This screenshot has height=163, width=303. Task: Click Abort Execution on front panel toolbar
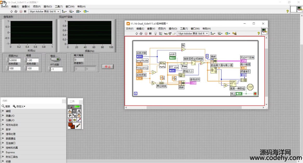pos(21,11)
